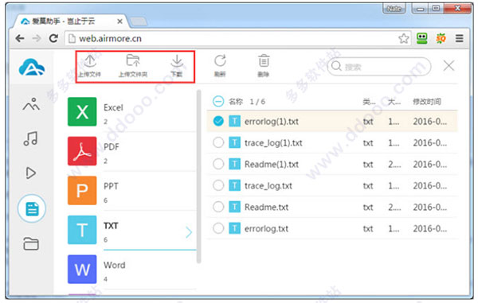Click file name errorlog.txt
The width and height of the screenshot is (478, 303).
pos(266,229)
